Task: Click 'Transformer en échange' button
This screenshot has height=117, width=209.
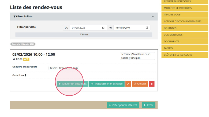Action: [107, 84]
